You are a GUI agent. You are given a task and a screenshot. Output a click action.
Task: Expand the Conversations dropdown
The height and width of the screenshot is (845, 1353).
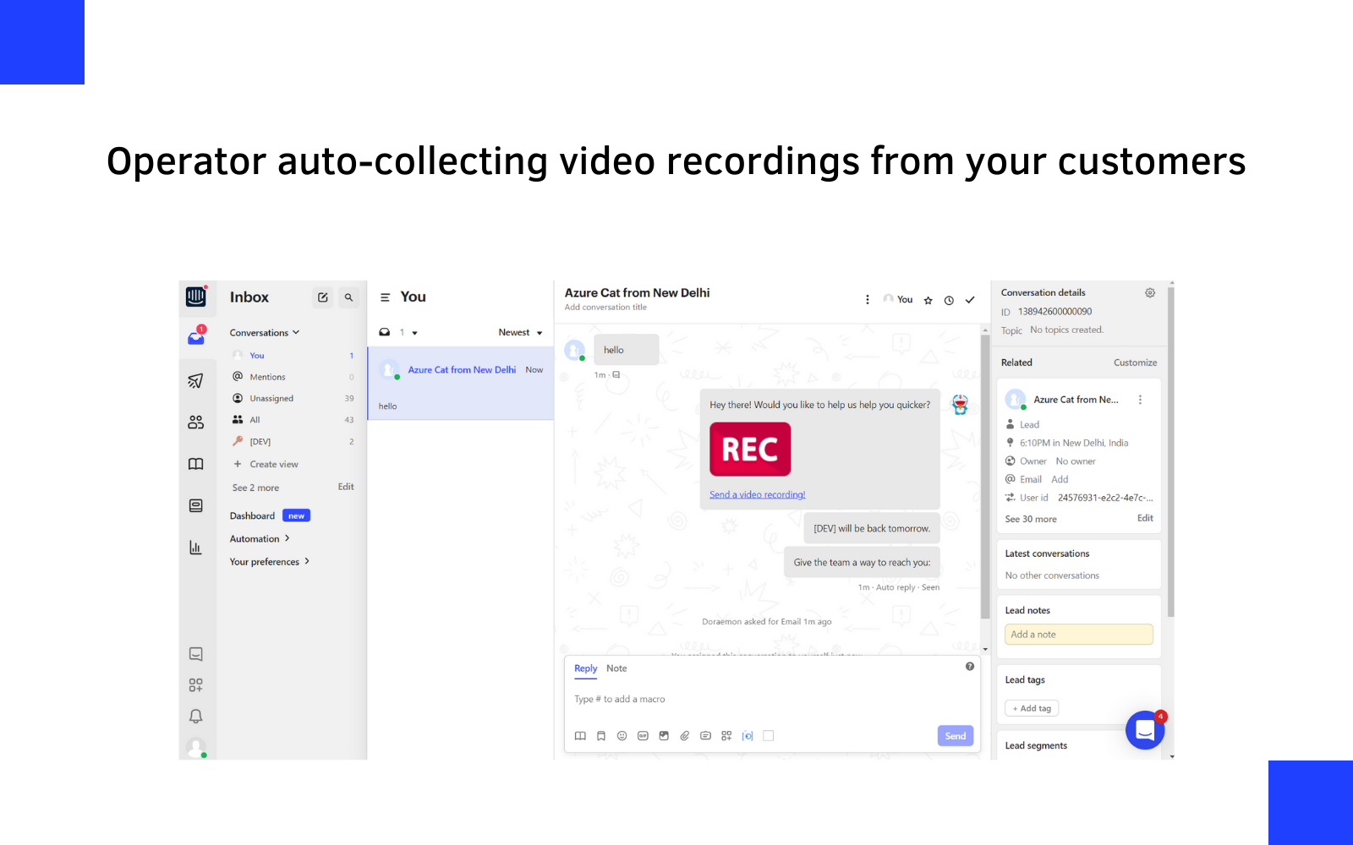pos(264,332)
